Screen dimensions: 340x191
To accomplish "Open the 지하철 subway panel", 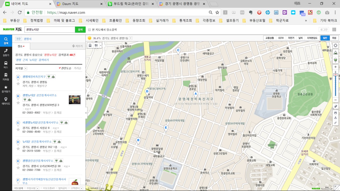I will pyautogui.click(x=6, y=77).
